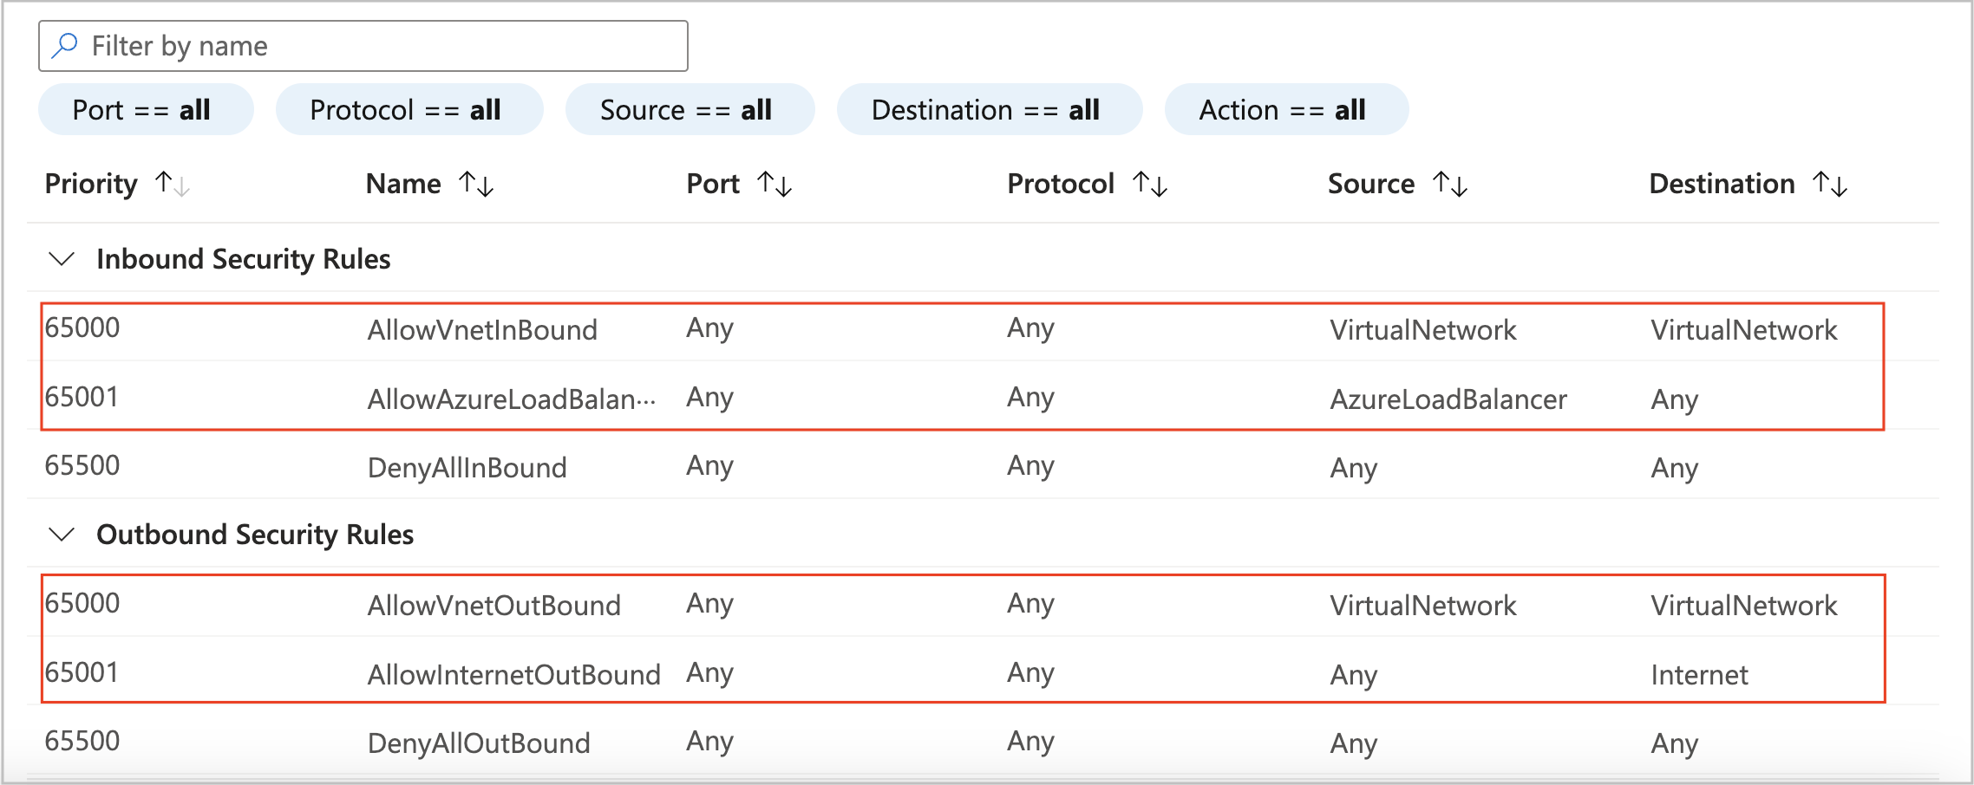Viewport: 1974px width, 785px height.
Task: Sort rules by the Port column arrows
Action: click(x=775, y=183)
